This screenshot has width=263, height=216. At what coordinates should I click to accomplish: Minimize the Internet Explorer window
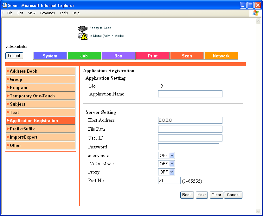(x=243, y=5)
